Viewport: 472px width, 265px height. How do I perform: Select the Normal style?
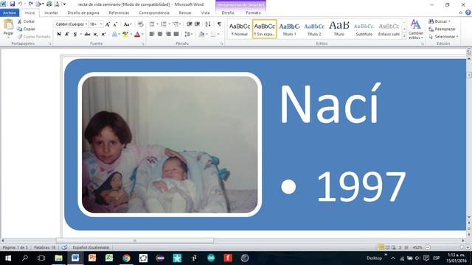(x=240, y=29)
